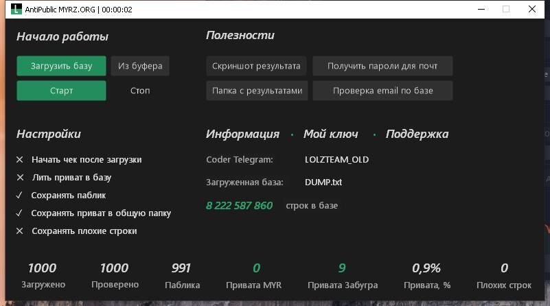550x306 pixels.
Task: Click the Начало работы heading
Action: [62, 36]
